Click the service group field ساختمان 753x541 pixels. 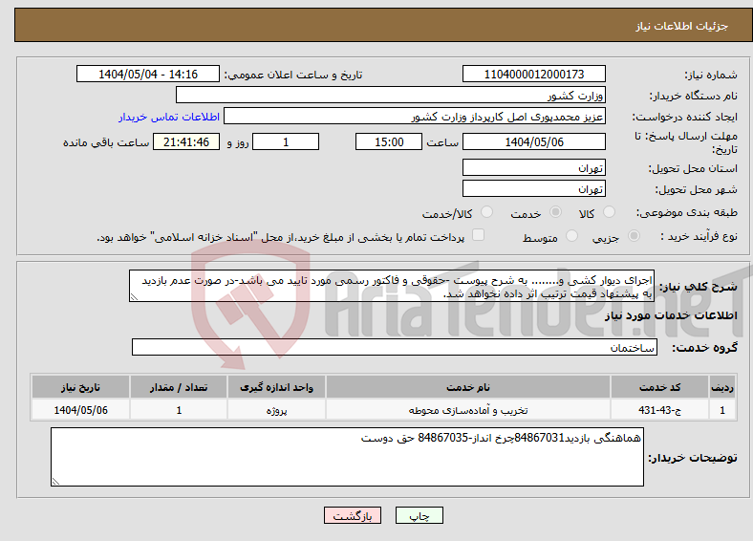395,347
